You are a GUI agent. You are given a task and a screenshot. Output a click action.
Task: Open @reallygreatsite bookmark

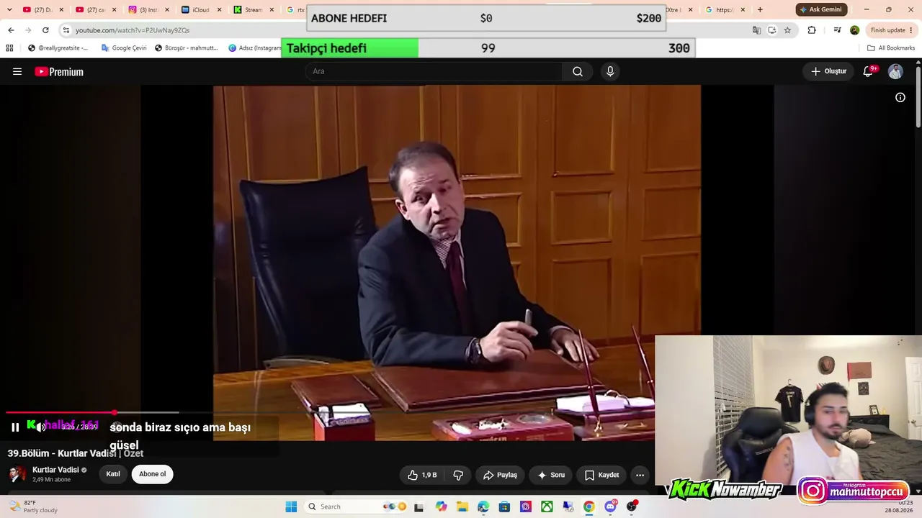point(58,48)
